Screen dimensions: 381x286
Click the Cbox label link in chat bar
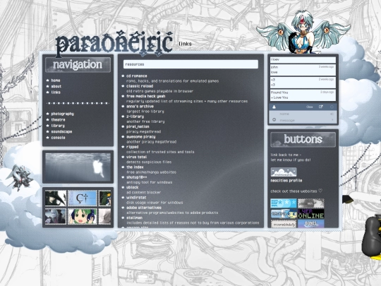309,107
